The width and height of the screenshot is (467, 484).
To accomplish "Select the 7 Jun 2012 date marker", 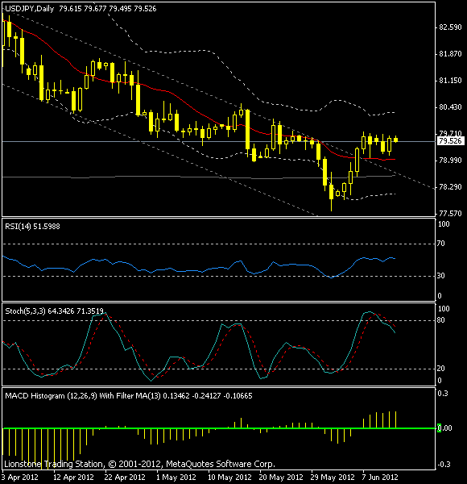I will tap(380, 478).
